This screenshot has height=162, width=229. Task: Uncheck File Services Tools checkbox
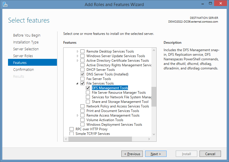pyautogui.click(x=82, y=83)
